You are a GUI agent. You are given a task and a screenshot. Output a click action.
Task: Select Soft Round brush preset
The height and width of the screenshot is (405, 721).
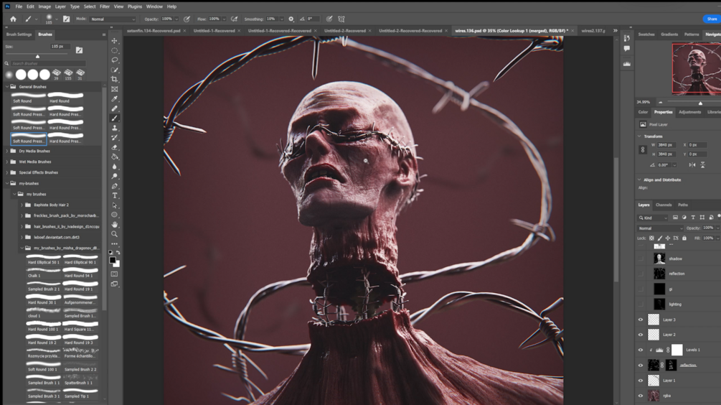29,98
